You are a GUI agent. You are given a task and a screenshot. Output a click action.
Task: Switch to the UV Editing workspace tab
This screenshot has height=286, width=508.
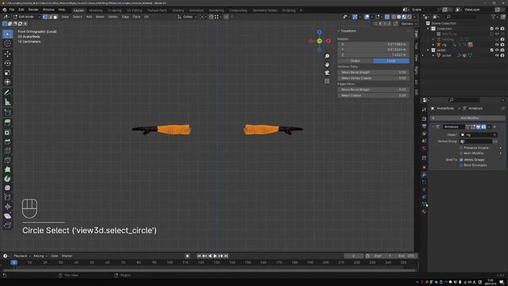[x=134, y=10]
